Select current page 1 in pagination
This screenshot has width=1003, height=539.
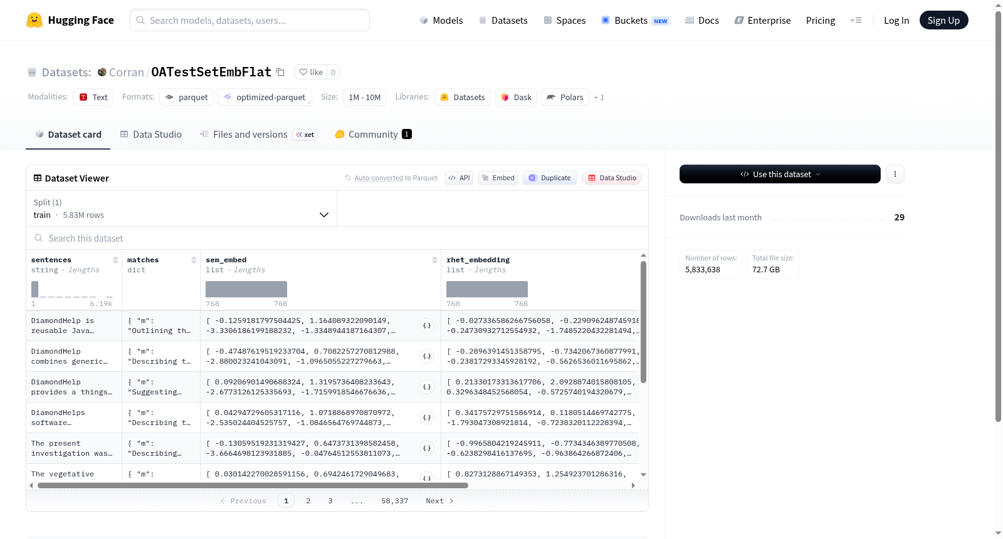[286, 501]
